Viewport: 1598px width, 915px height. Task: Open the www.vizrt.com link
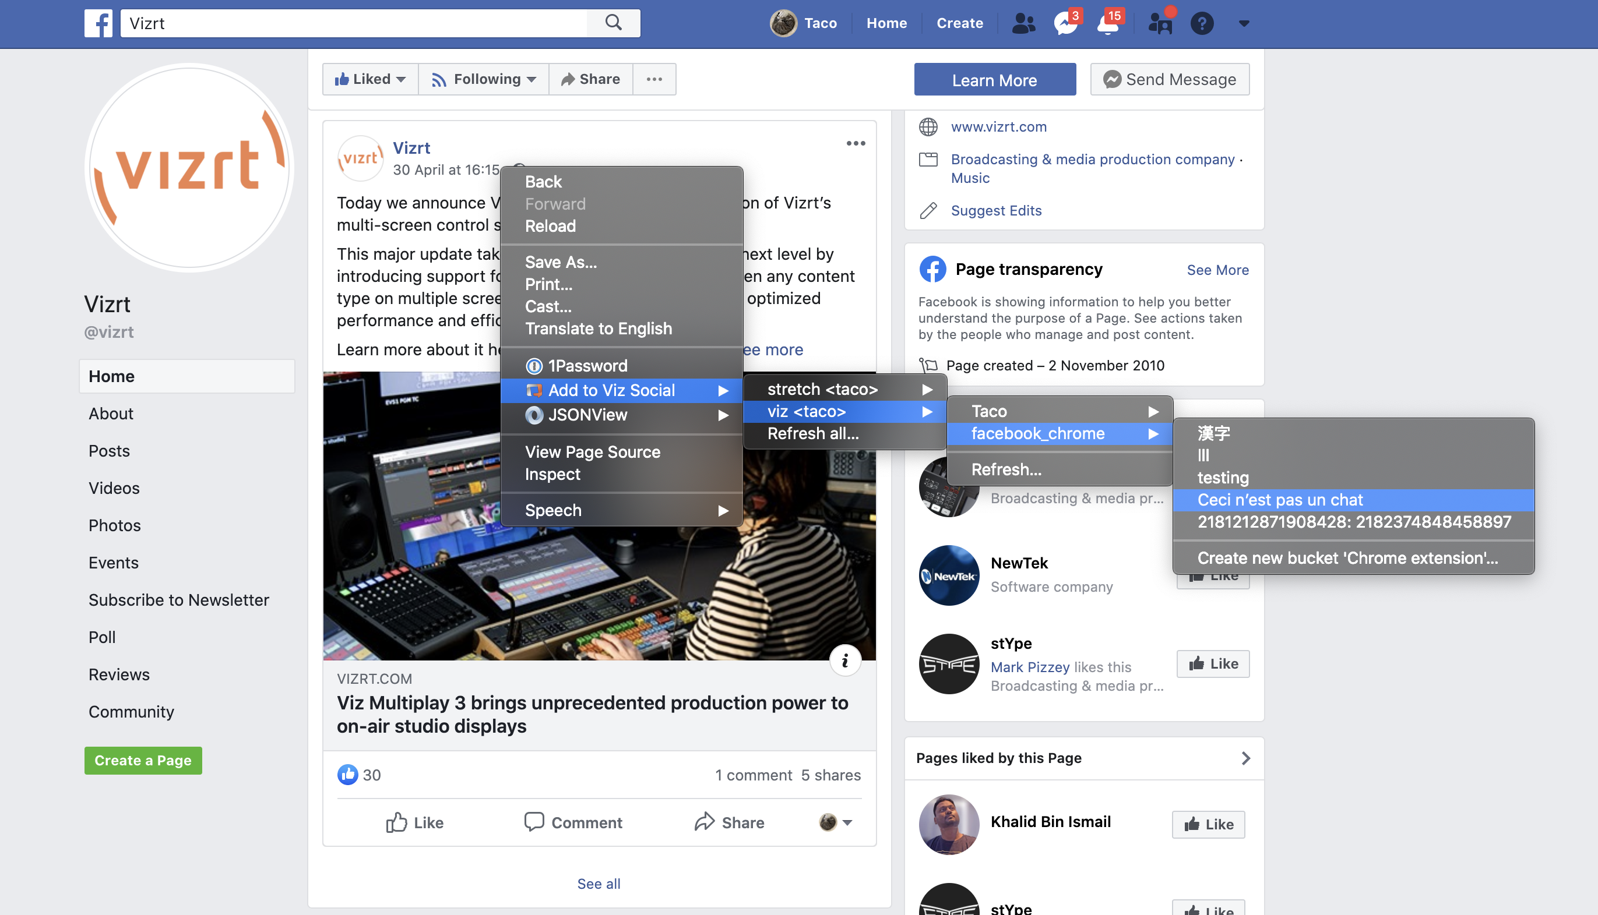point(998,127)
